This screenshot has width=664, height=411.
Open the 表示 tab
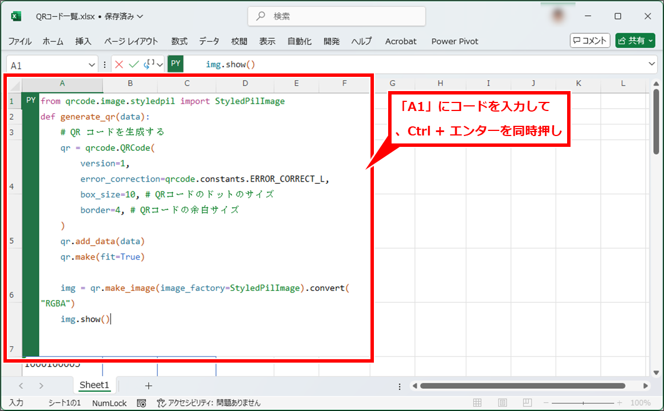267,41
